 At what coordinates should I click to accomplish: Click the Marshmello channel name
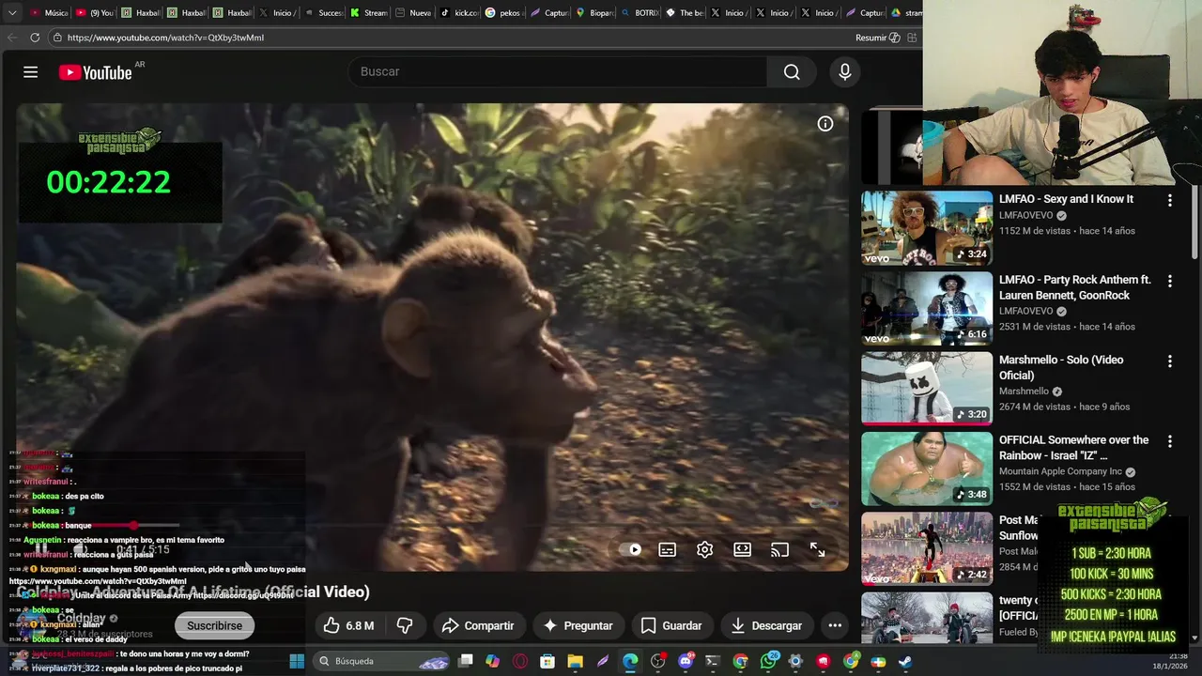(x=1024, y=392)
